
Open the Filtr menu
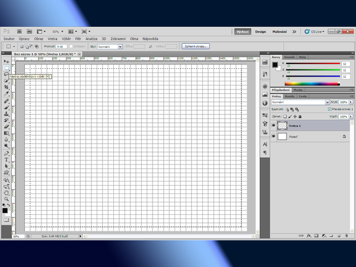pos(78,38)
